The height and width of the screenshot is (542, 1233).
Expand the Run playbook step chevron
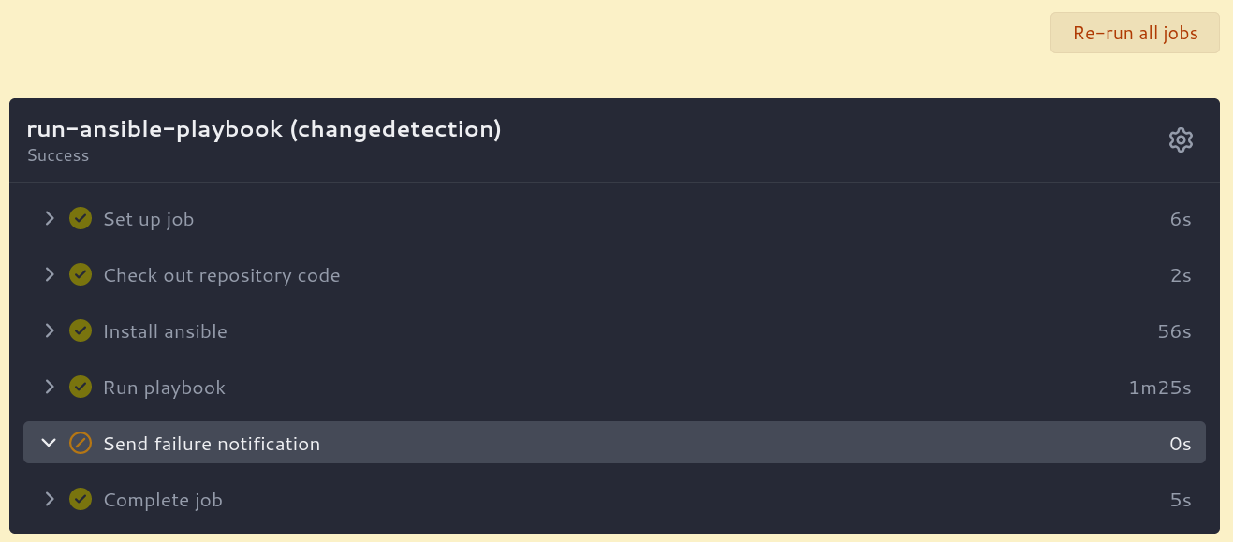[50, 388]
